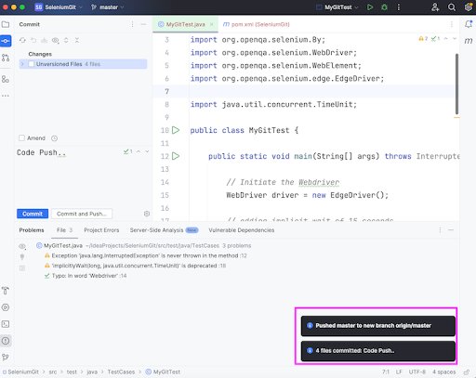The width and height of the screenshot is (476, 378).
Task: Click the blue Commit button
Action: coord(33,214)
